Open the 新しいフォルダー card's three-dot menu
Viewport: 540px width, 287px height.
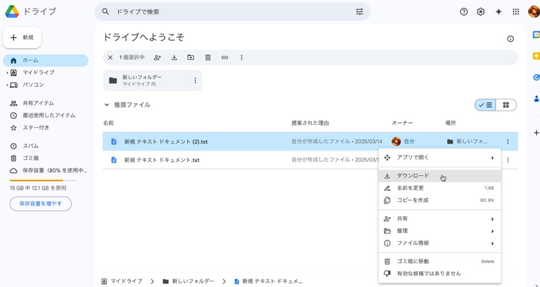[195, 80]
